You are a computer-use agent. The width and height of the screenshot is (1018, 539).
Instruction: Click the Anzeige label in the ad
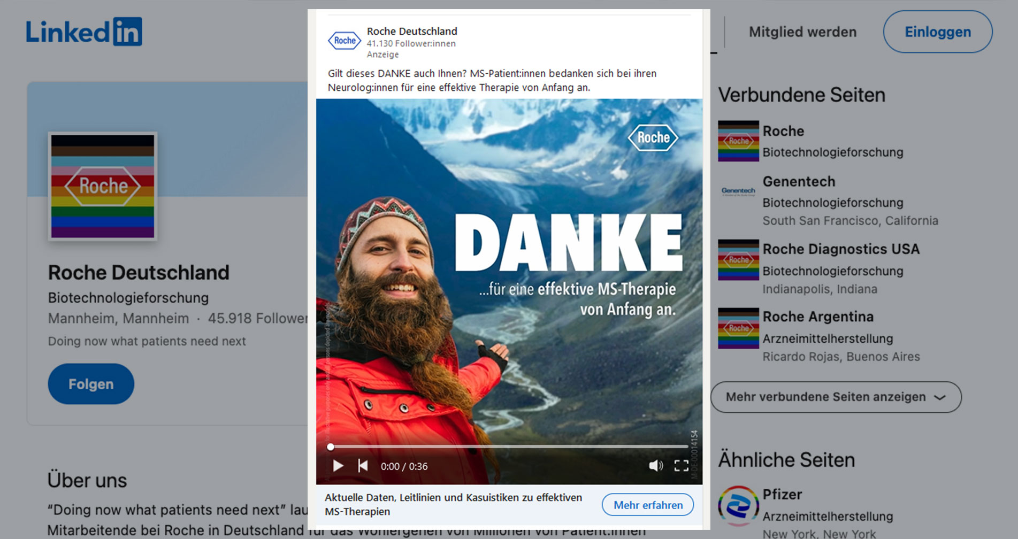(382, 55)
